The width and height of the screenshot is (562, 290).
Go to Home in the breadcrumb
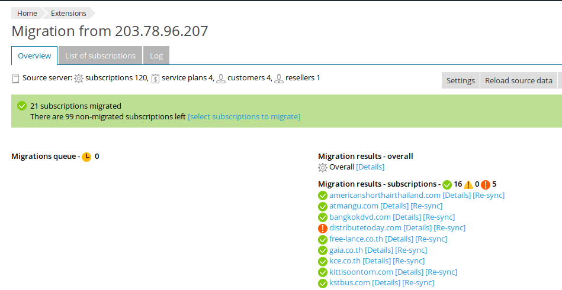pos(27,13)
